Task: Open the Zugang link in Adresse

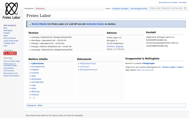Action: (119, 47)
